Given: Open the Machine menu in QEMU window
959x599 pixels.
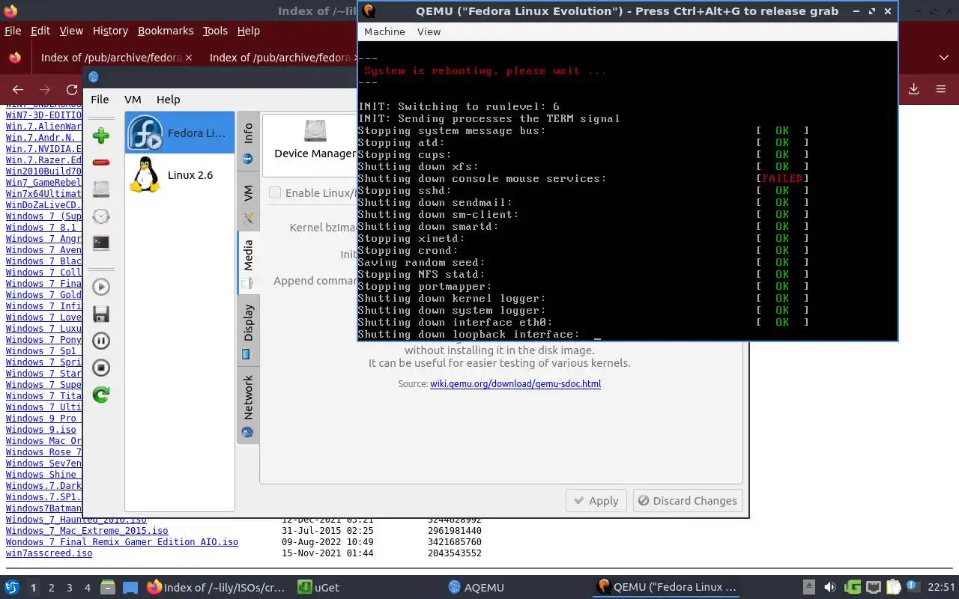Looking at the screenshot, I should point(384,31).
